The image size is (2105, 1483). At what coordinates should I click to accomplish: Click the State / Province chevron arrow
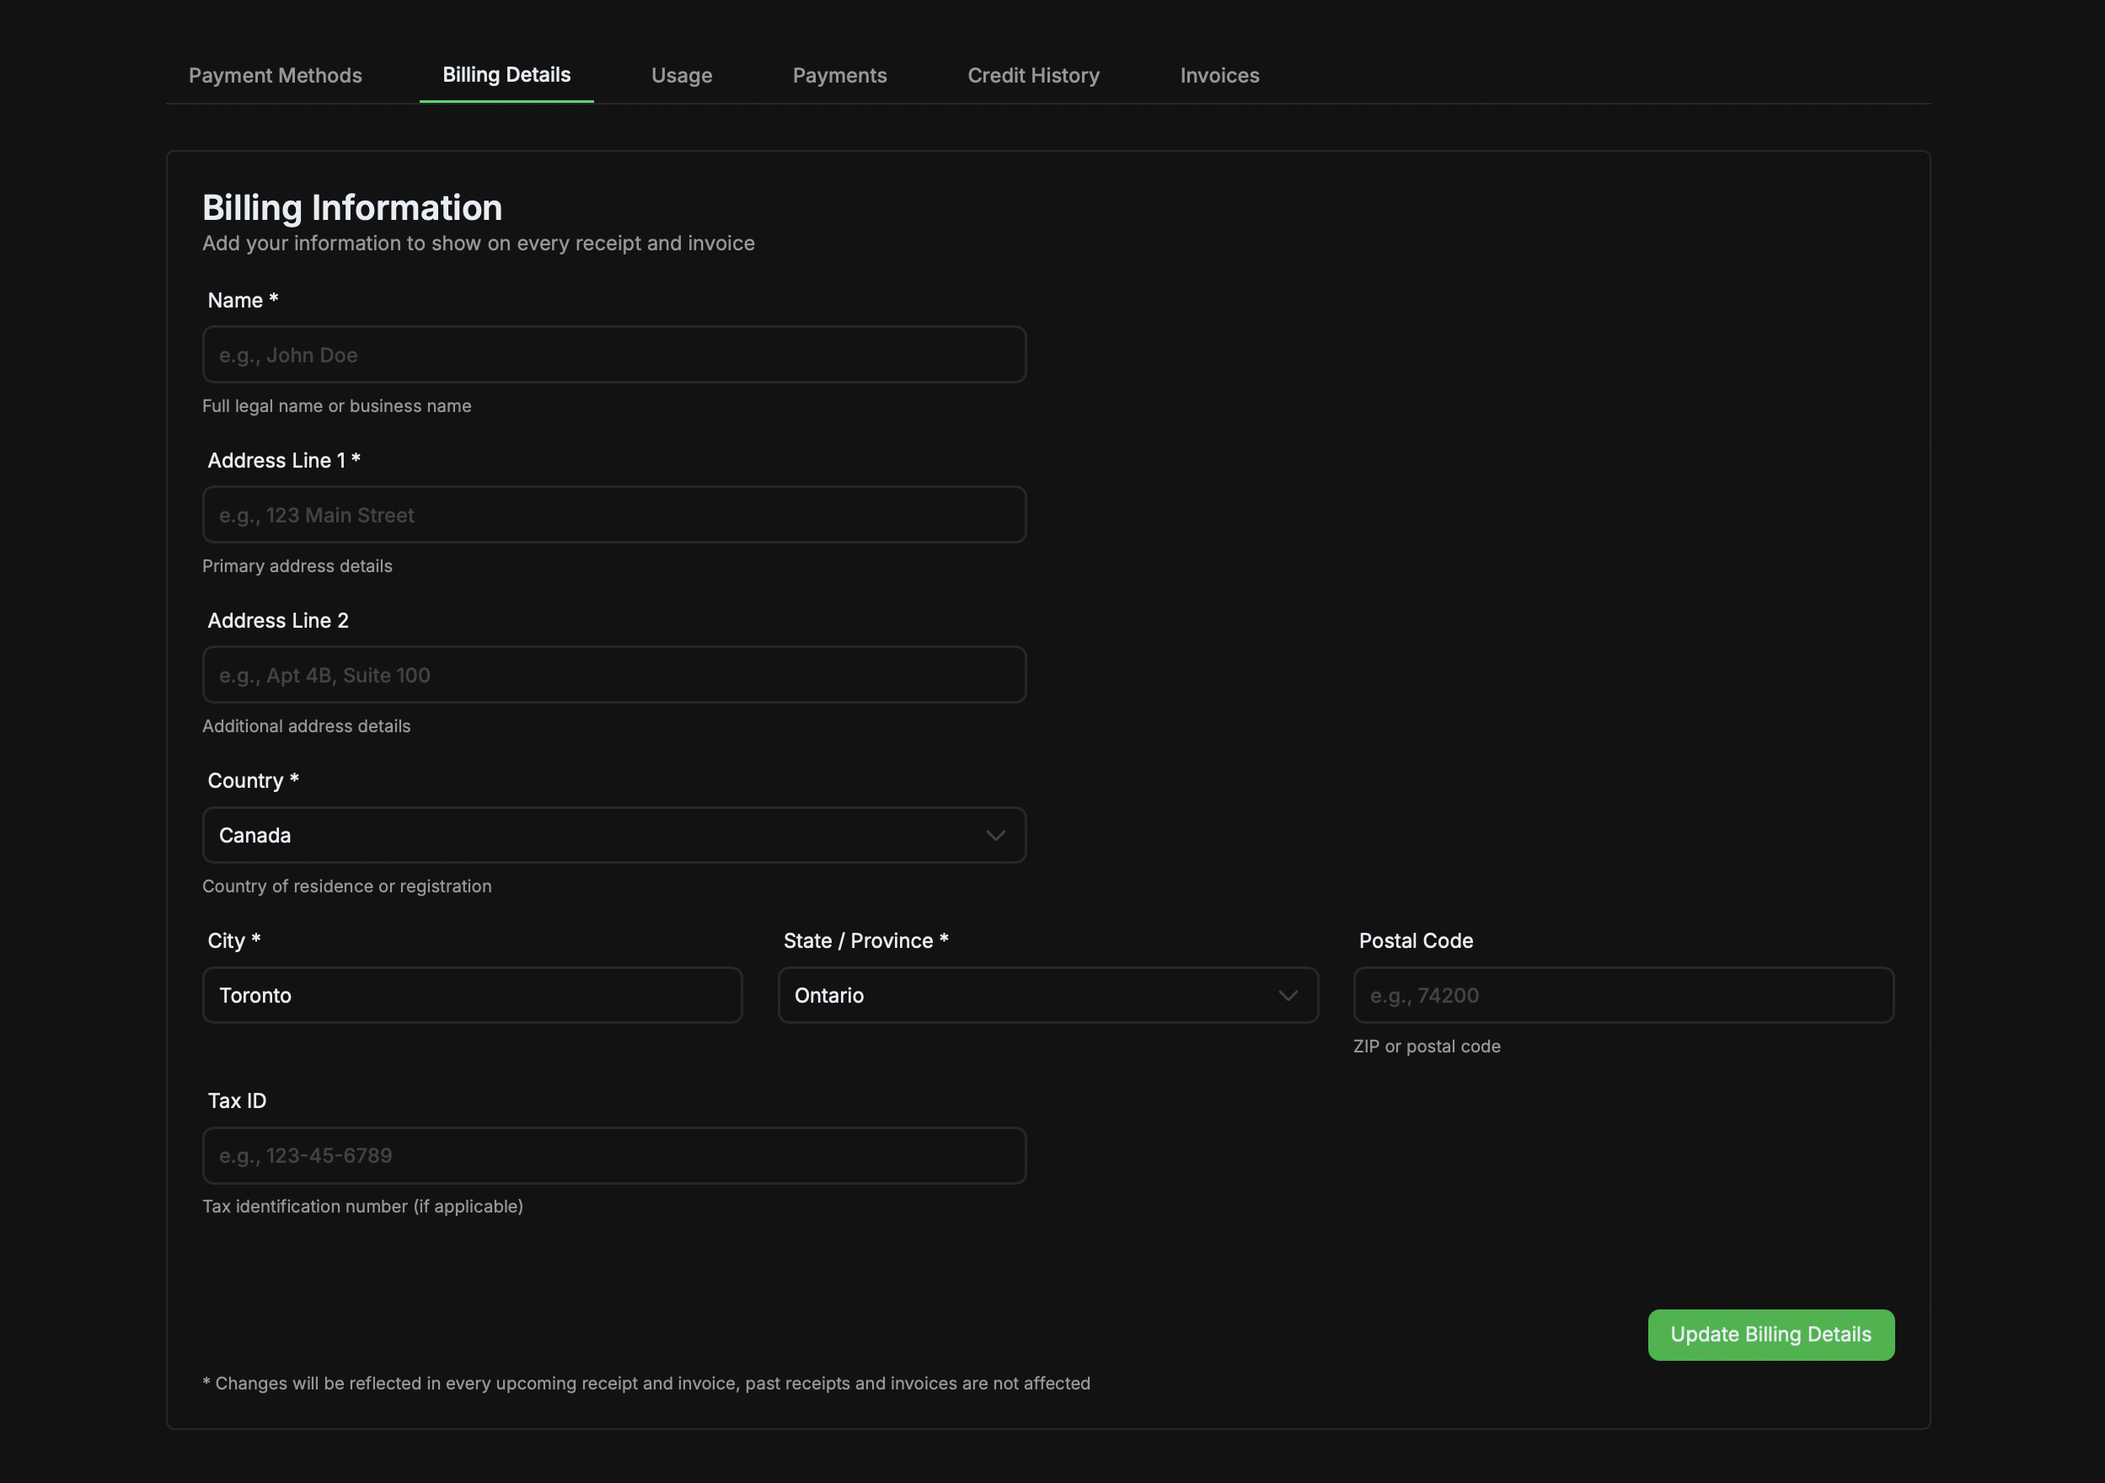(x=1288, y=996)
